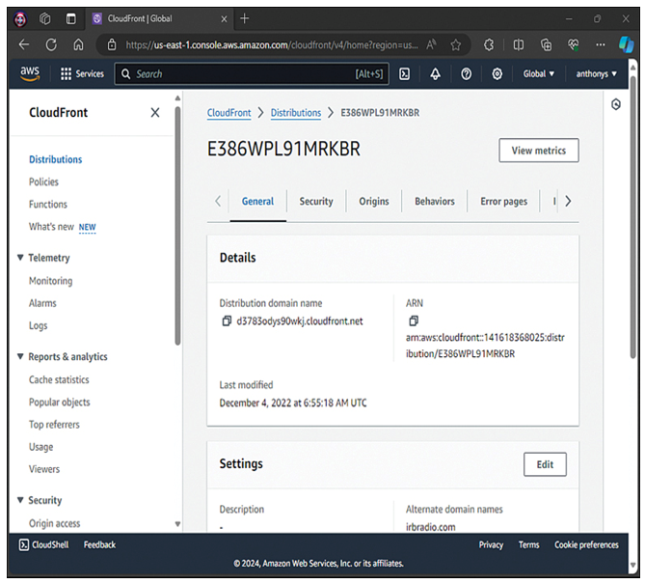Screen dimensions: 645x584
Task: Click the AWS logo home icon
Action: (30, 73)
